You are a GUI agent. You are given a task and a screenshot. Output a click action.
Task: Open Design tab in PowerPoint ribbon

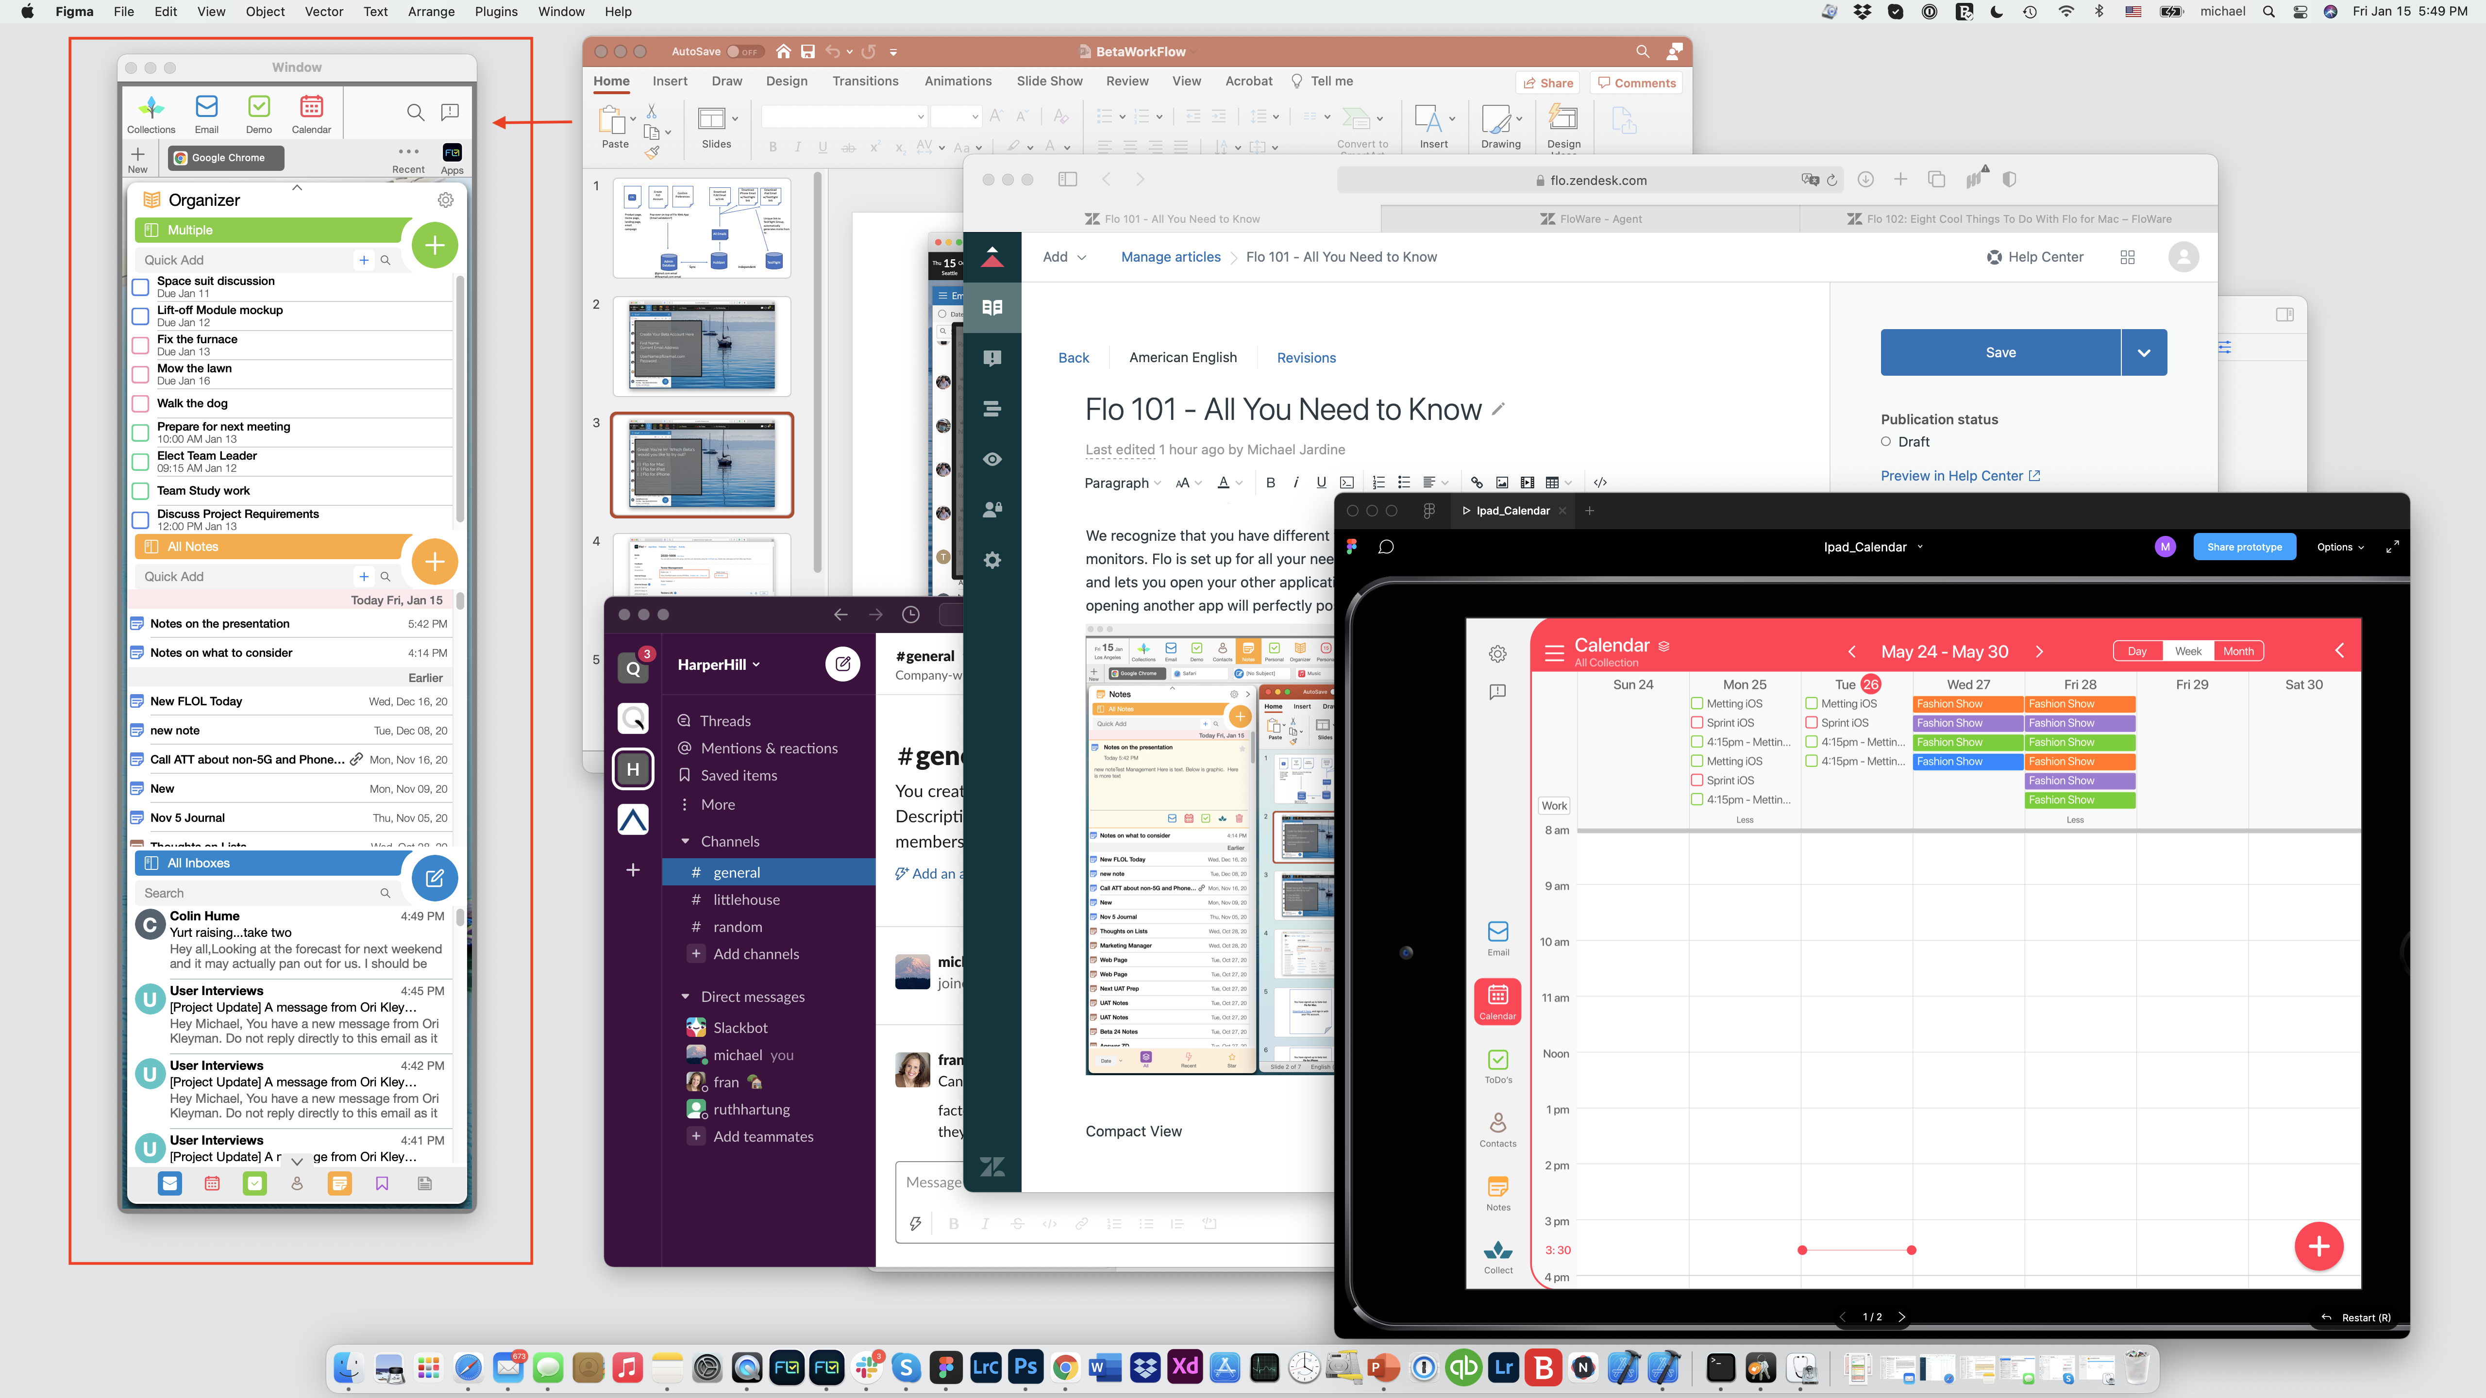point(787,81)
